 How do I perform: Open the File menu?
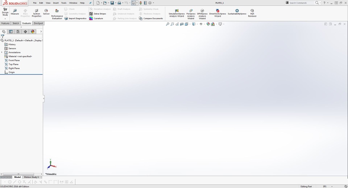(35, 3)
